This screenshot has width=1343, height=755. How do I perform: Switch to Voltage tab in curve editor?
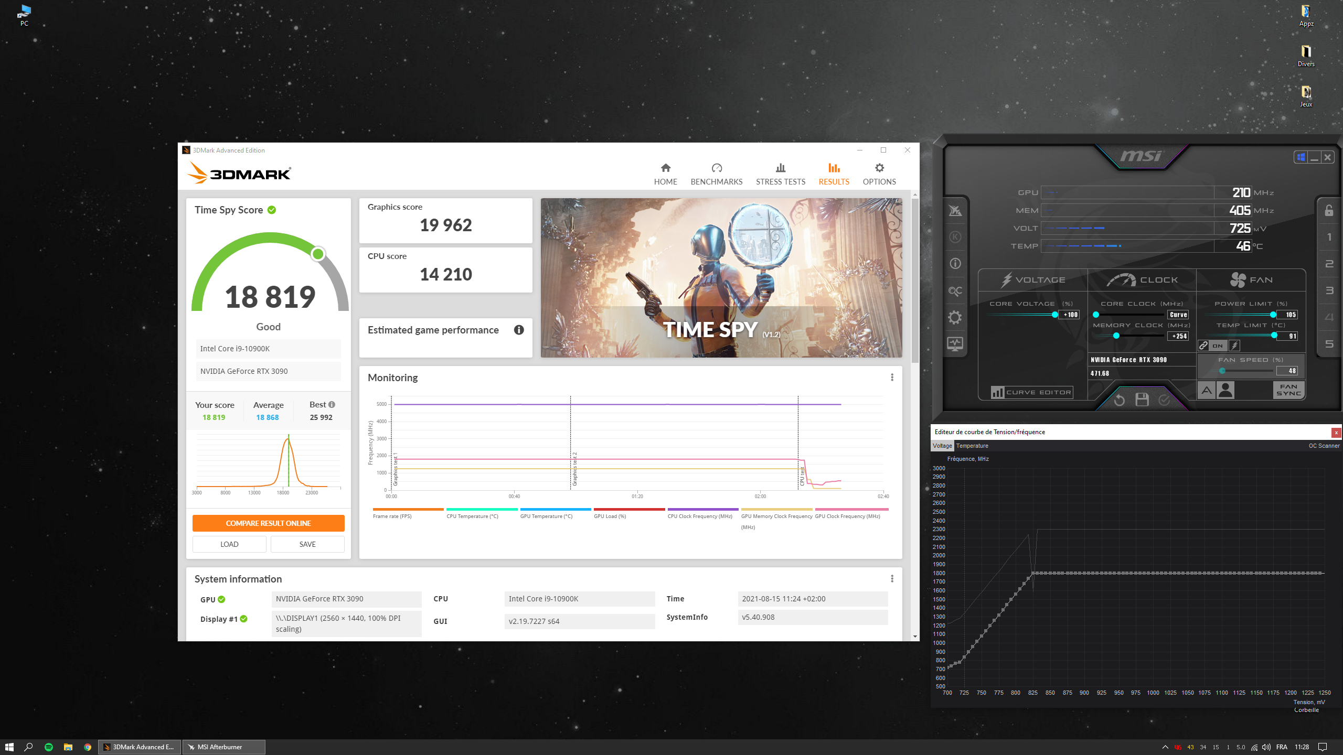coord(942,446)
